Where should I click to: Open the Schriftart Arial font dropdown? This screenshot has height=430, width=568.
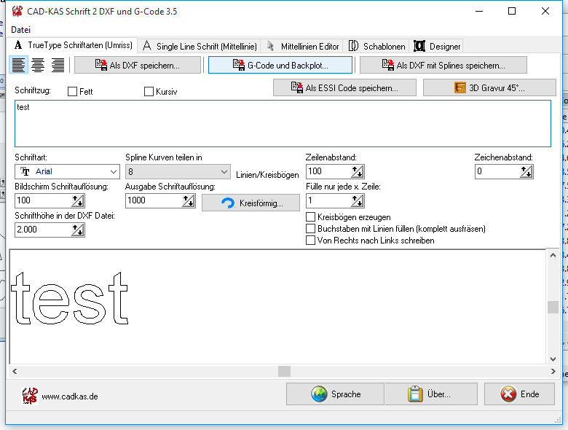[67, 171]
